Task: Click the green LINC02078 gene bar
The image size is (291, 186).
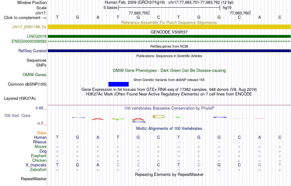Action: click(x=169, y=36)
